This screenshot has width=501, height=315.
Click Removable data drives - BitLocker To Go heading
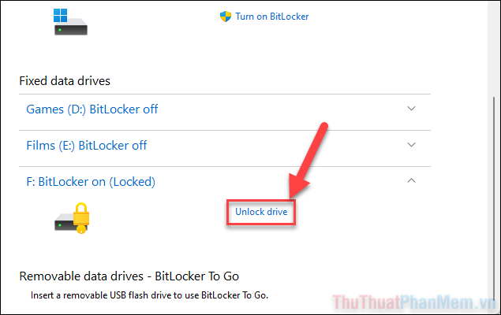(129, 276)
